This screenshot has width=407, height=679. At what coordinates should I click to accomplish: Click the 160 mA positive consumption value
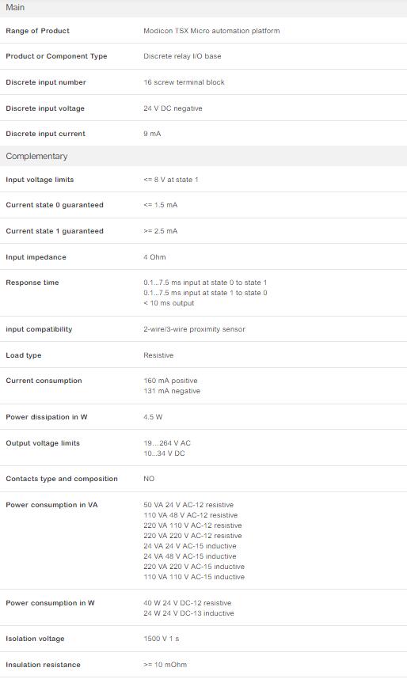(x=170, y=381)
